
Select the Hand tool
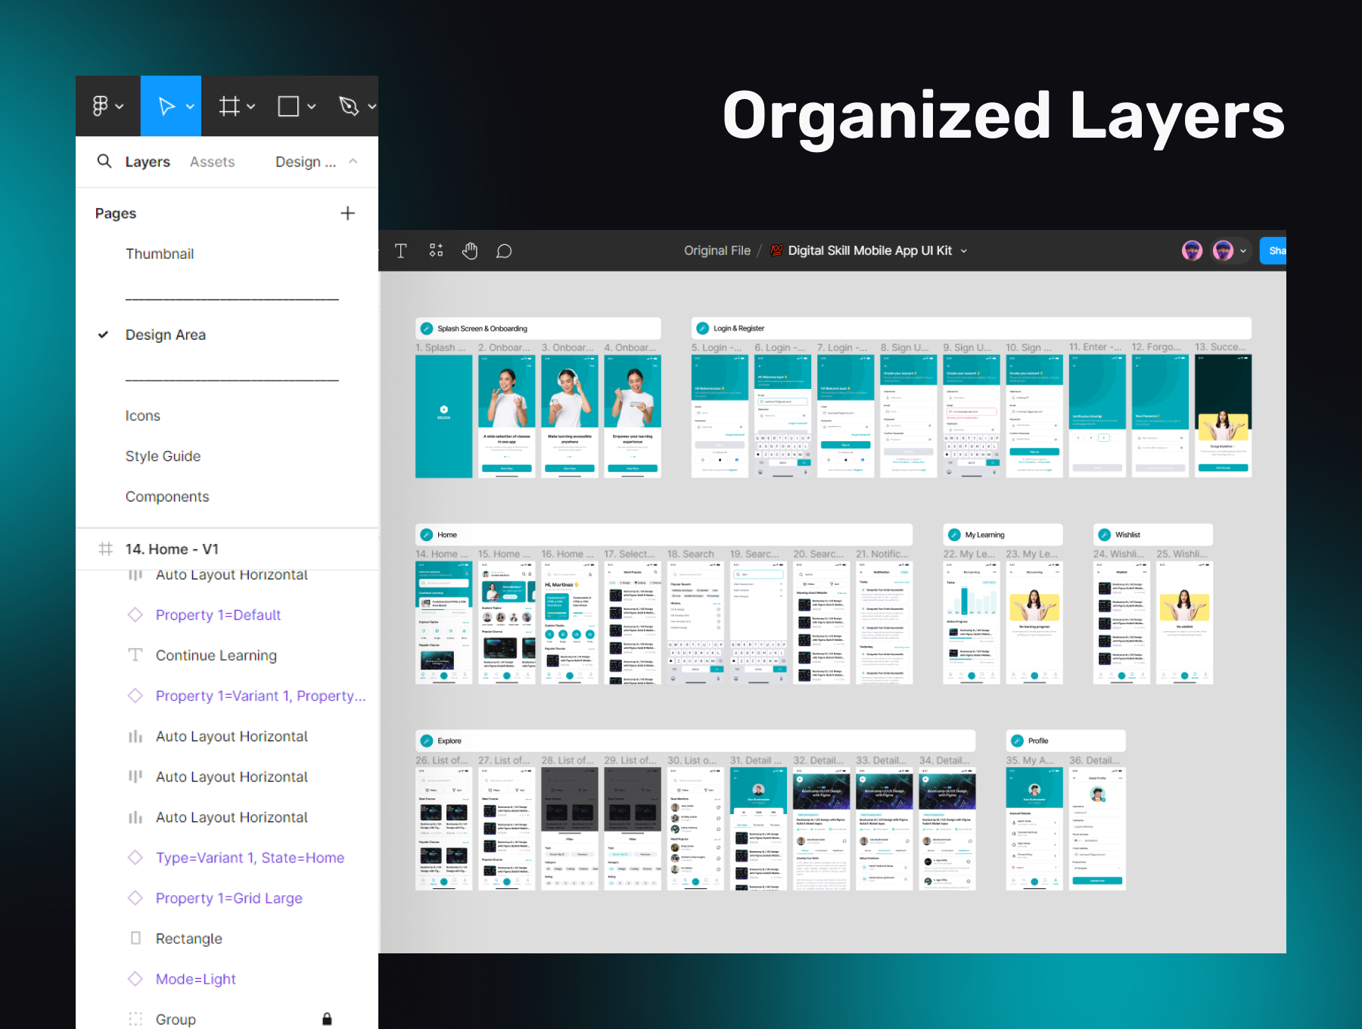(470, 250)
